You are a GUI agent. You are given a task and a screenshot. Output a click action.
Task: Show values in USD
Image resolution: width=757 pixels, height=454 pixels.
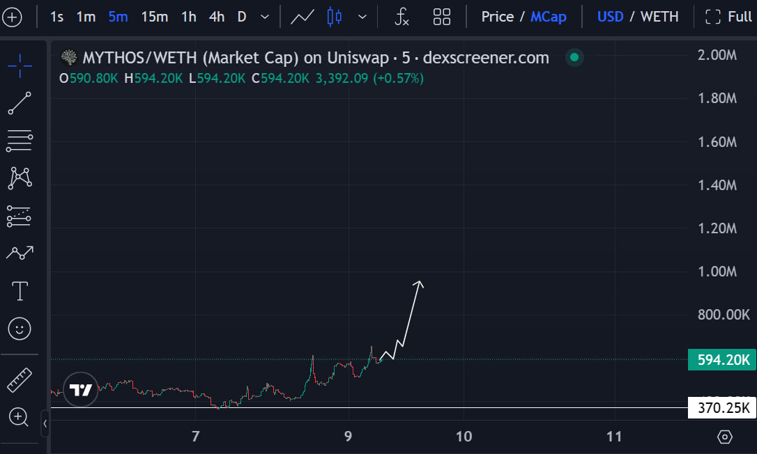pos(610,17)
